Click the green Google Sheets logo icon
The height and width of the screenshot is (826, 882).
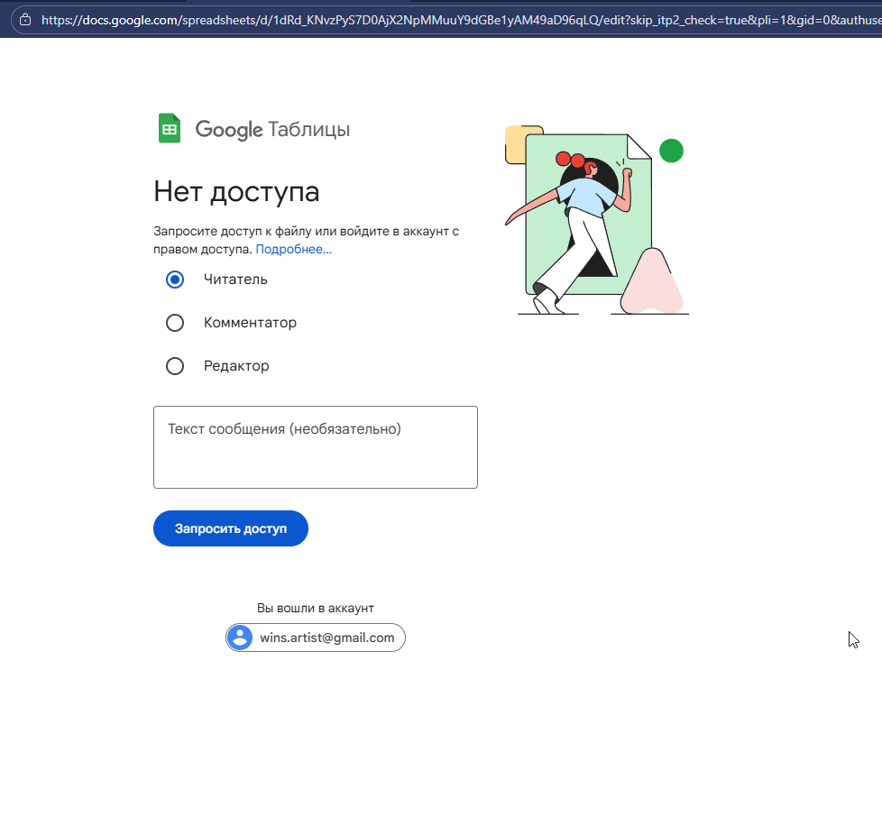[170, 129]
